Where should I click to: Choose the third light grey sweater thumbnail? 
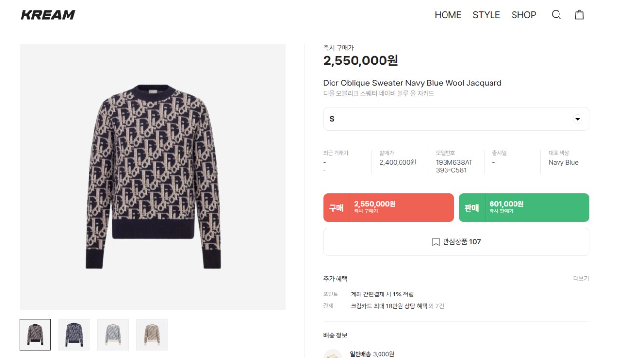click(x=113, y=335)
